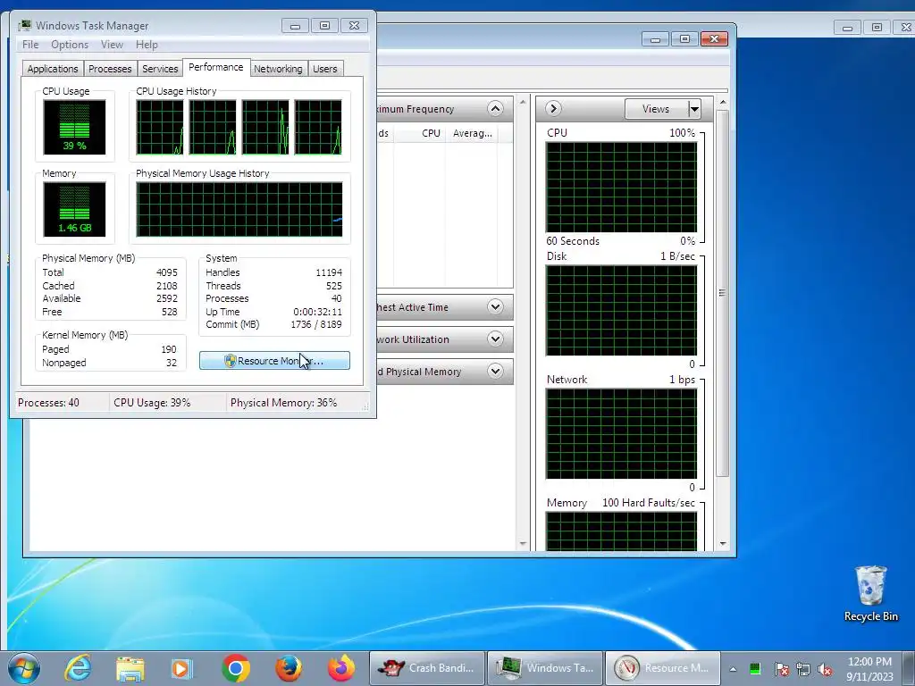The height and width of the screenshot is (686, 915).
Task: Click the Resource Monitor button
Action: 274,361
